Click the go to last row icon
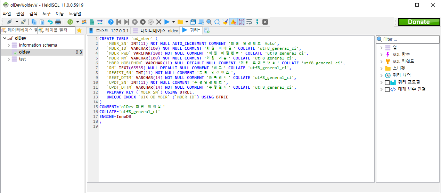This screenshot has width=441, height=193. pyautogui.click(x=127, y=22)
